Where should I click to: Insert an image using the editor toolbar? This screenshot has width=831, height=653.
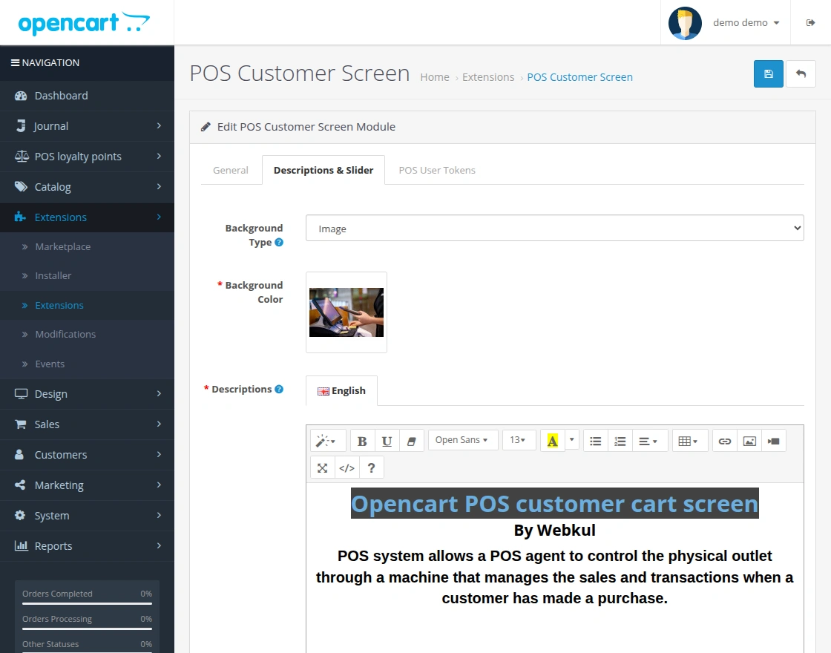(749, 440)
